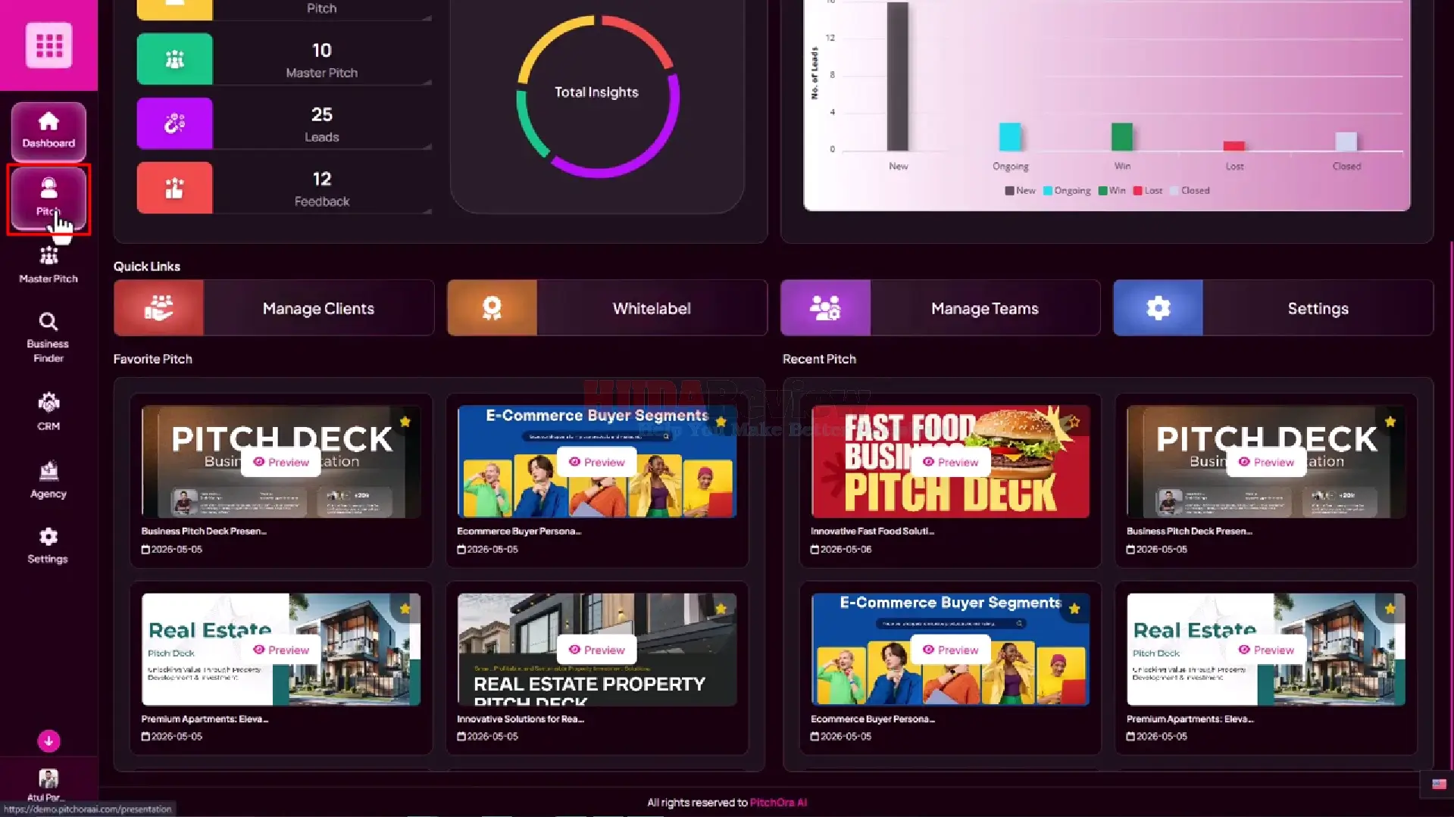Toggle Ongoing series in chart legend

coord(1067,191)
